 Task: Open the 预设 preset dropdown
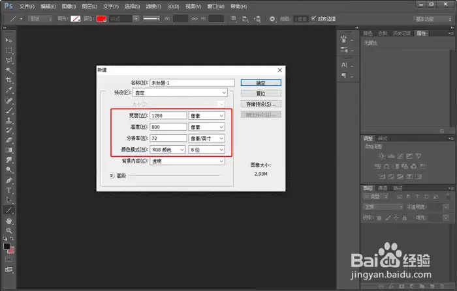pos(180,92)
